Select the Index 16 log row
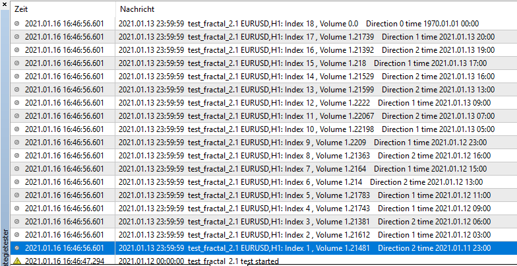The width and height of the screenshot is (517, 266). [264, 50]
